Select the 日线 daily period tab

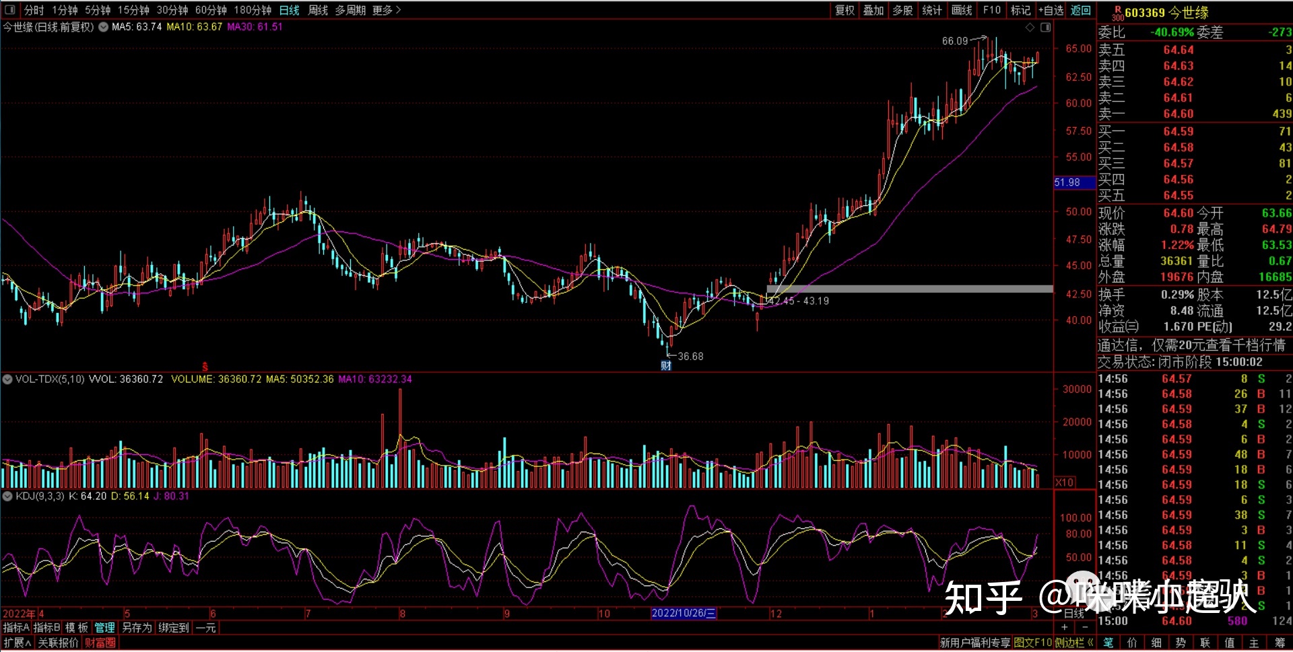290,10
